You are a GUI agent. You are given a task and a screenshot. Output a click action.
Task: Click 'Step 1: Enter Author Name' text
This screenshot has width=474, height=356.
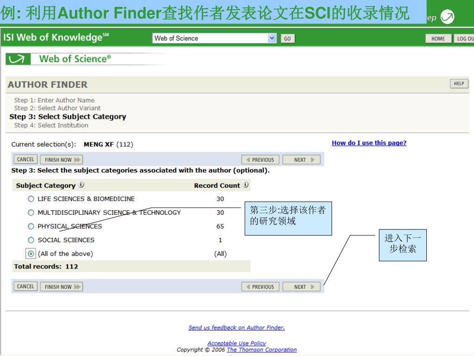point(54,100)
